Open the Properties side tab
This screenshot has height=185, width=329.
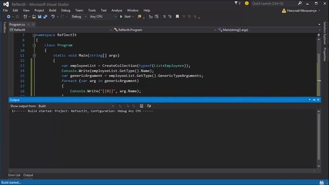tap(324, 54)
